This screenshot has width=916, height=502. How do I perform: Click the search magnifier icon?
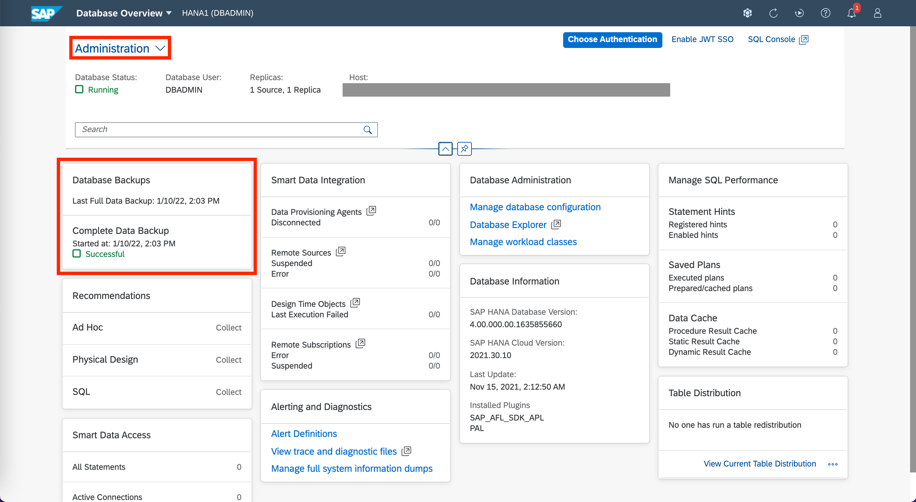368,130
